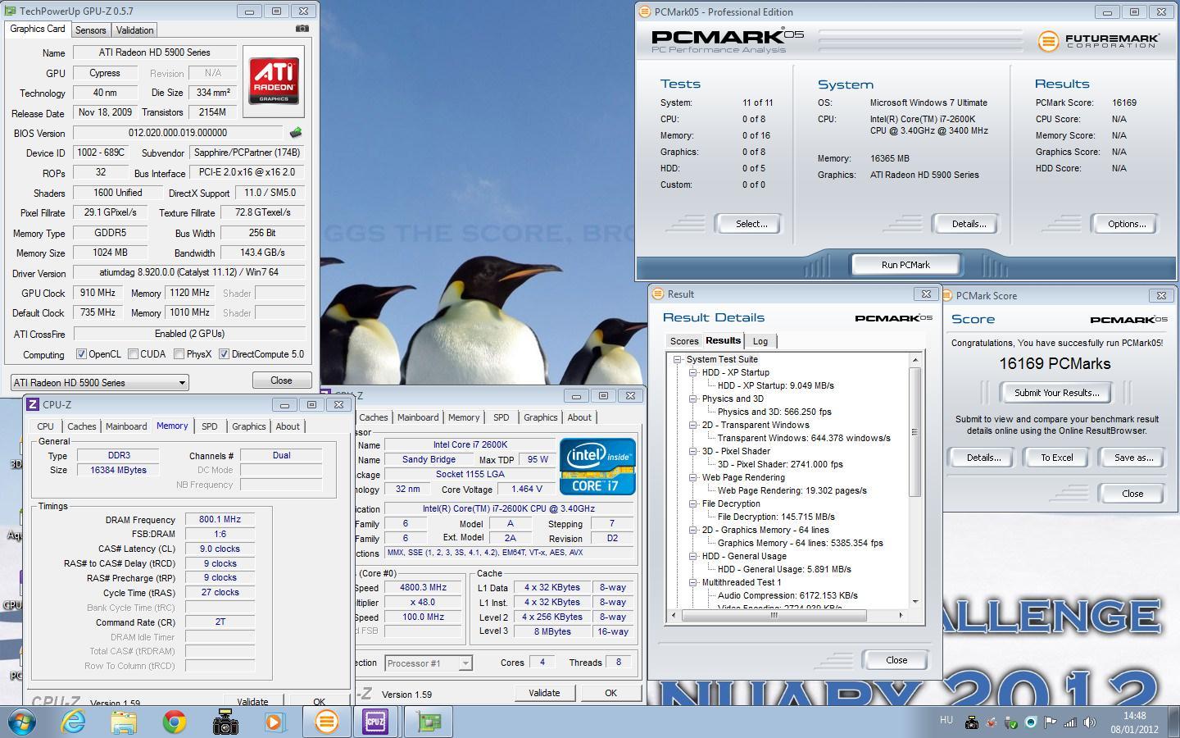1180x738 pixels.
Task: Click the network signal tray icon
Action: [1070, 722]
